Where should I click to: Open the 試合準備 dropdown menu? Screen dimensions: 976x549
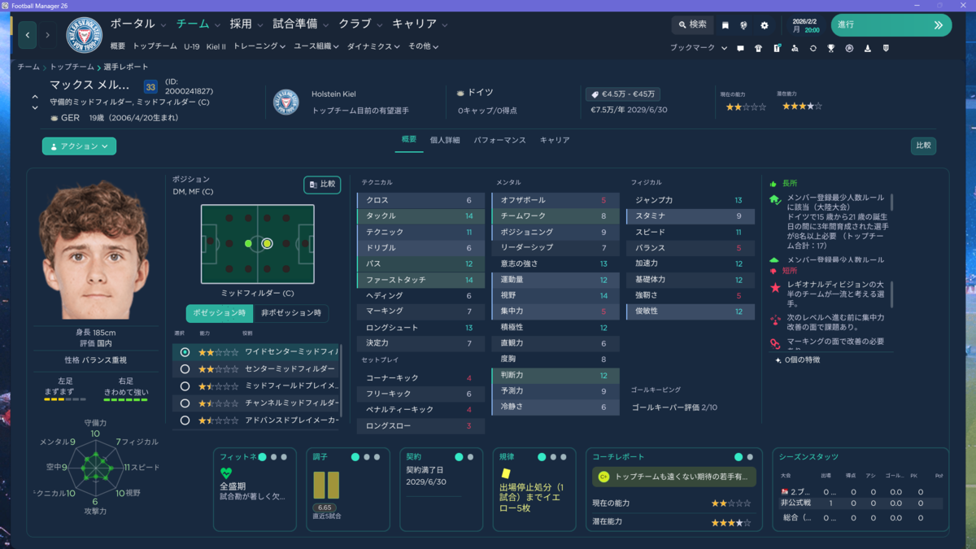click(301, 24)
